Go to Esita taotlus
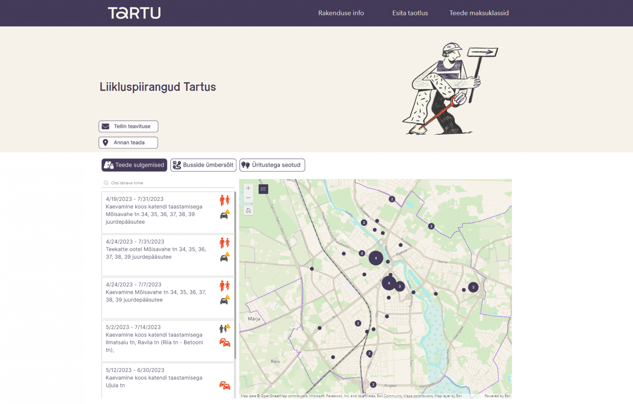633x404 pixels. coord(410,13)
